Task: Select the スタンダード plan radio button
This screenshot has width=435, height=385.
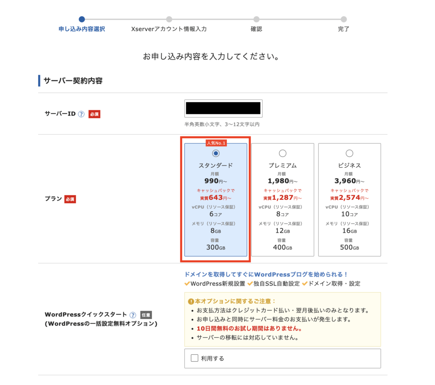Action: pos(216,153)
